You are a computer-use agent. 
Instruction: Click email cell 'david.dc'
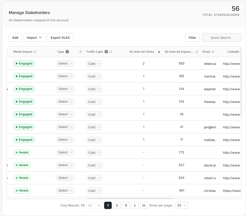tap(210, 165)
